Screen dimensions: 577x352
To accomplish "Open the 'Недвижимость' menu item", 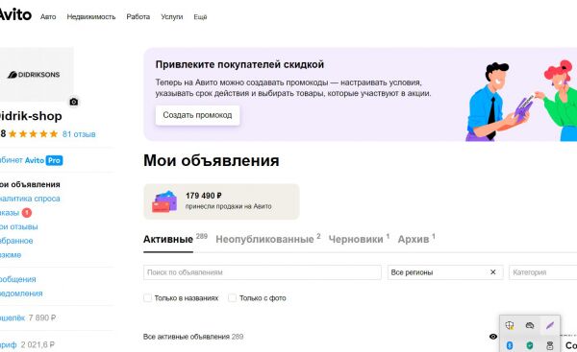I will (x=91, y=17).
